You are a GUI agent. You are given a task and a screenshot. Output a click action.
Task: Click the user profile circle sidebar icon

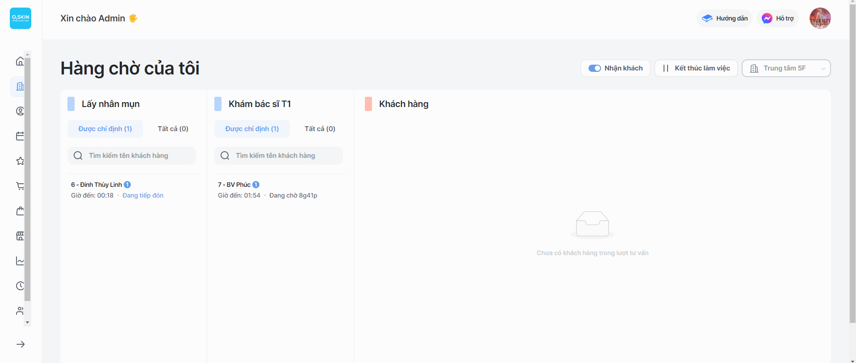tap(20, 111)
